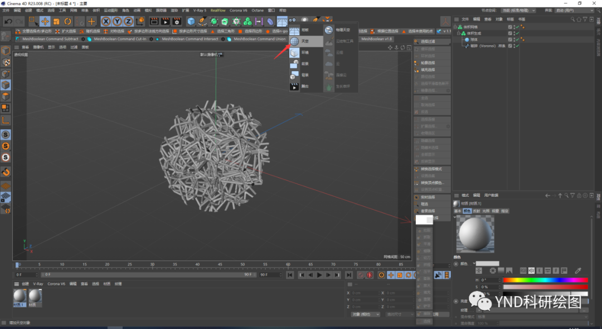Go to the end of animation
This screenshot has height=329, width=602.
pyautogui.click(x=348, y=275)
